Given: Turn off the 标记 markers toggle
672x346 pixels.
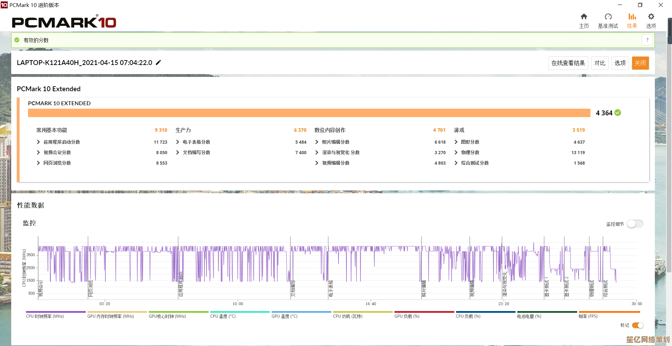Looking at the screenshot, I should coord(637,325).
